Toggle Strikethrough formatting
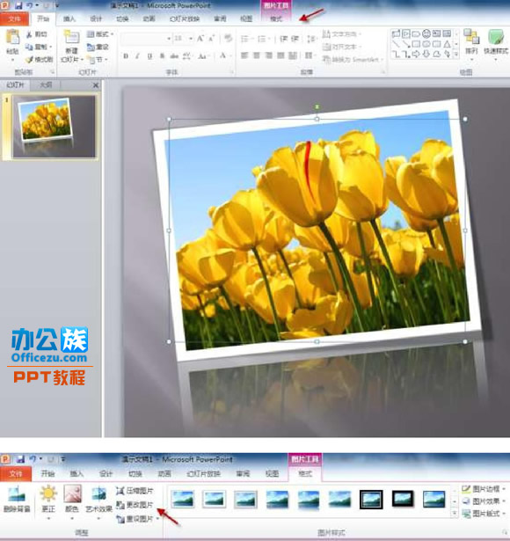 coord(174,56)
